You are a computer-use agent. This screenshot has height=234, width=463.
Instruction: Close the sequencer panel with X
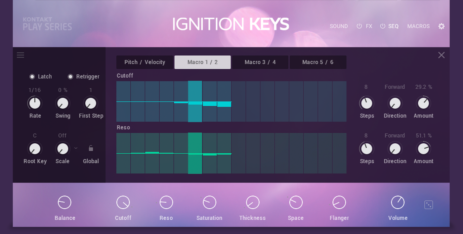coord(442,55)
